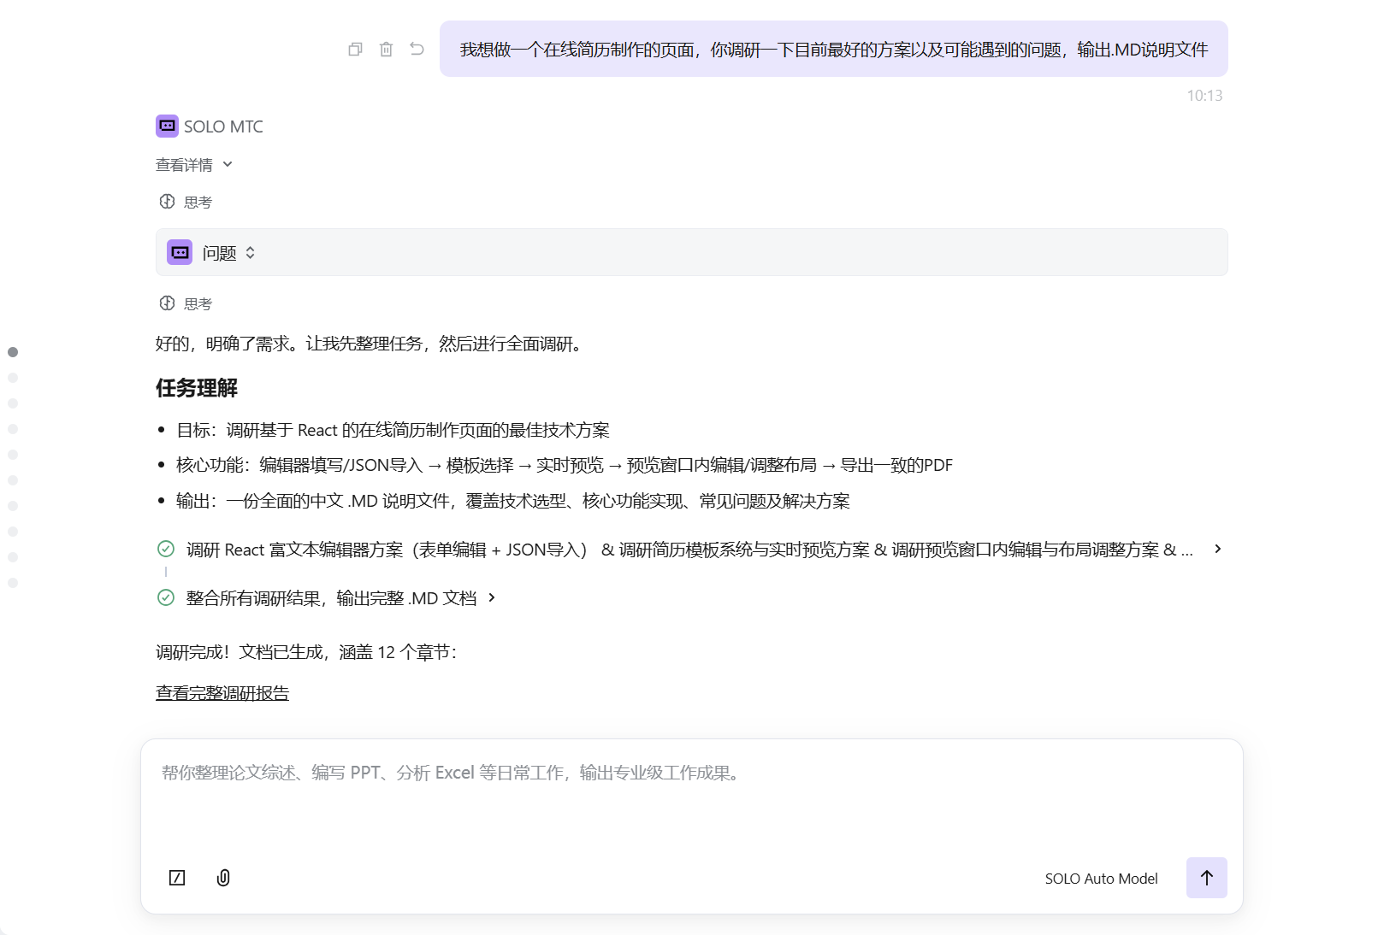This screenshot has width=1384, height=935.
Task: Send the message with the up-arrow button
Action: point(1206,878)
